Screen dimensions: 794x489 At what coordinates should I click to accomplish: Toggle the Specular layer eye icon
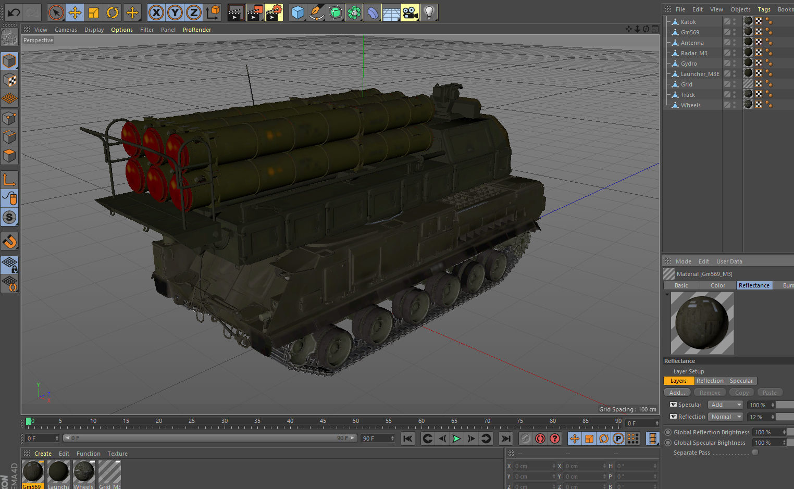[x=673, y=405]
